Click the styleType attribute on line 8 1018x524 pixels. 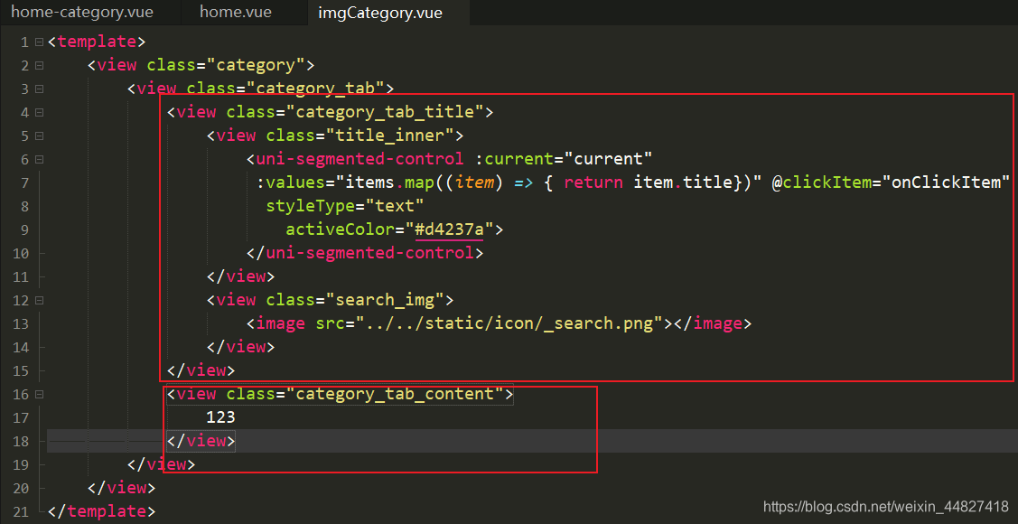point(311,206)
